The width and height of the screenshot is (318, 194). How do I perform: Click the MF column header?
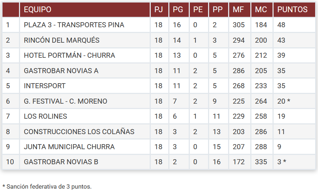[238, 10]
